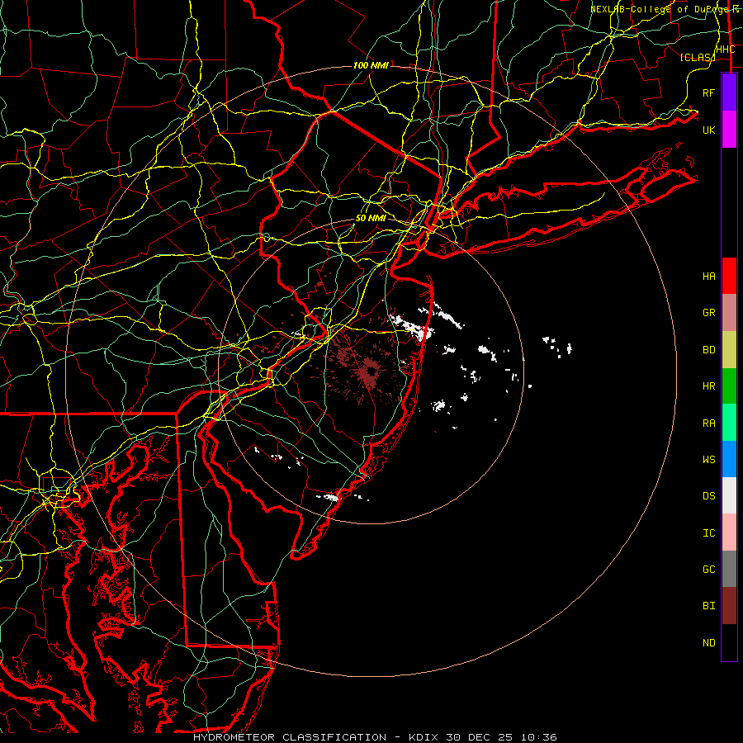The width and height of the screenshot is (743, 743).
Task: Click the UK legend label
Action: [708, 130]
